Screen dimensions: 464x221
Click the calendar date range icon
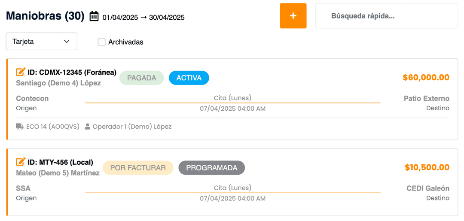pos(94,16)
